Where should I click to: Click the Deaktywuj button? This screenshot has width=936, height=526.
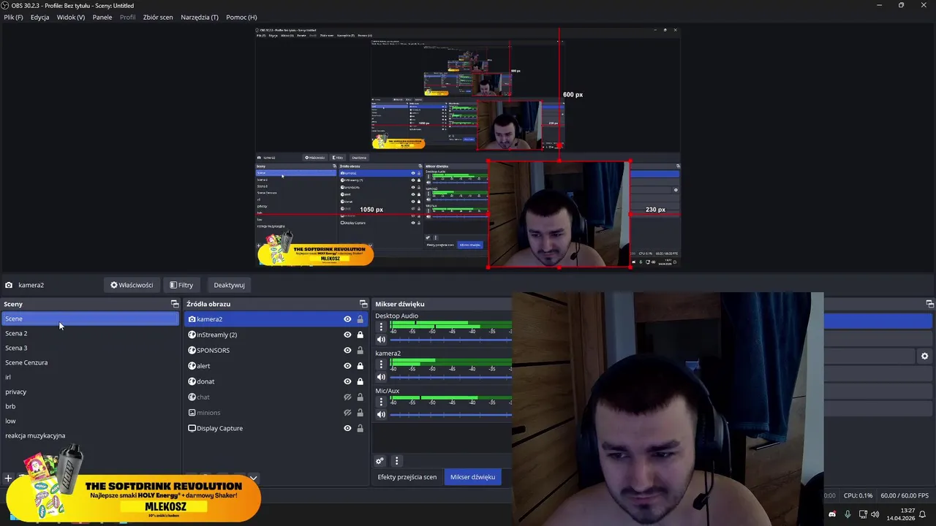(229, 285)
